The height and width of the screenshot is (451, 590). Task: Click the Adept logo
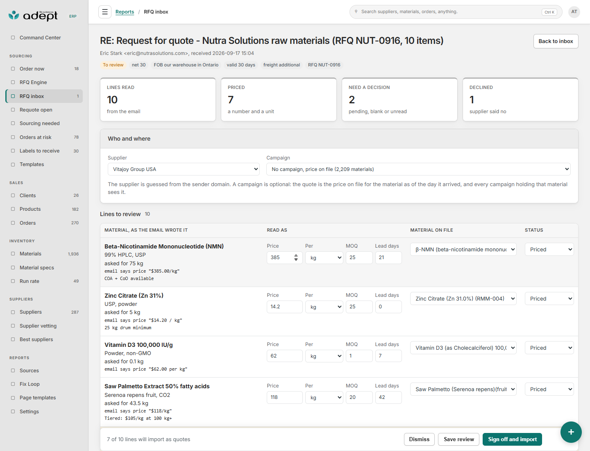coord(33,16)
